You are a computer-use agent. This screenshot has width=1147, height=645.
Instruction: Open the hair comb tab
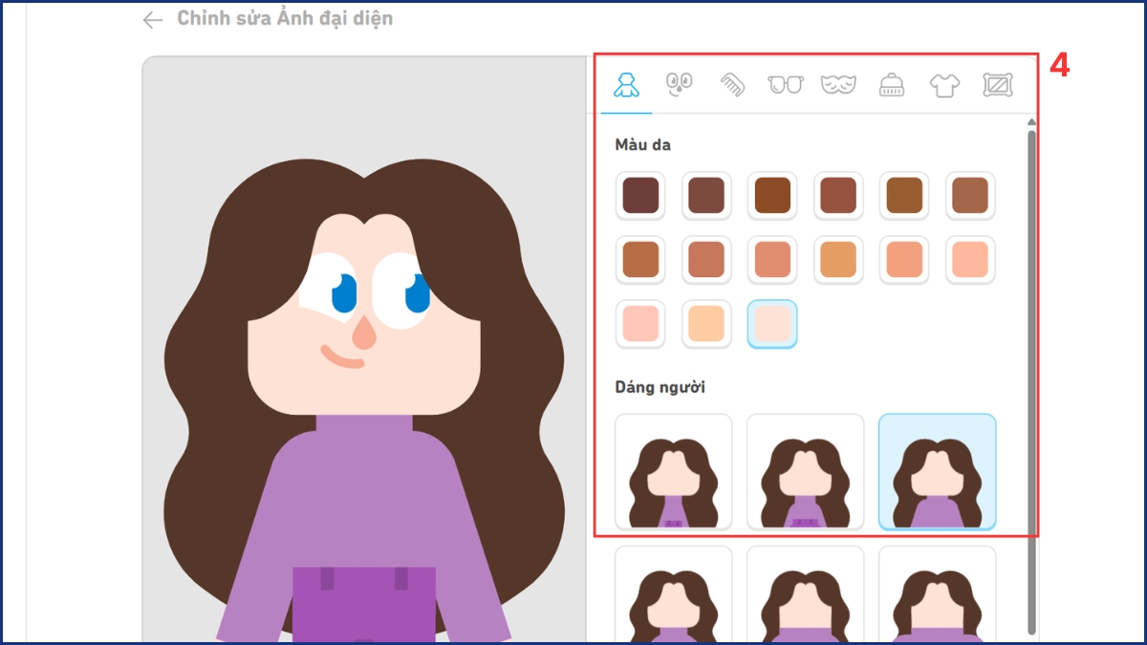[x=732, y=85]
